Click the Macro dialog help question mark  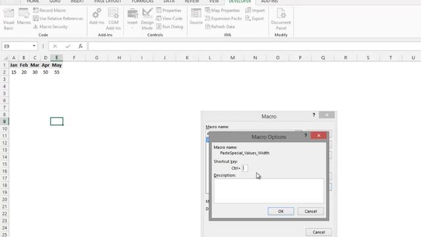click(314, 115)
